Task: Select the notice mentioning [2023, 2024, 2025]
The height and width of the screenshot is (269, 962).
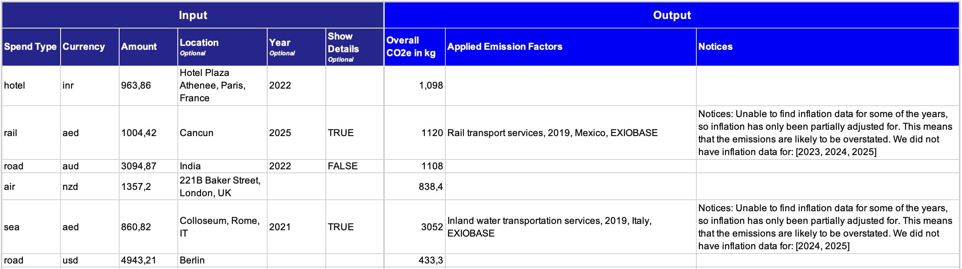Action: (827, 133)
